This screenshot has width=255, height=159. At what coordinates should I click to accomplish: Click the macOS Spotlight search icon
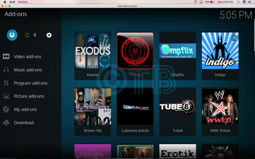pos(238,2)
